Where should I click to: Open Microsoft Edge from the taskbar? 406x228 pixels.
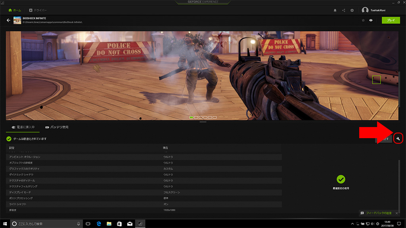click(x=98, y=224)
